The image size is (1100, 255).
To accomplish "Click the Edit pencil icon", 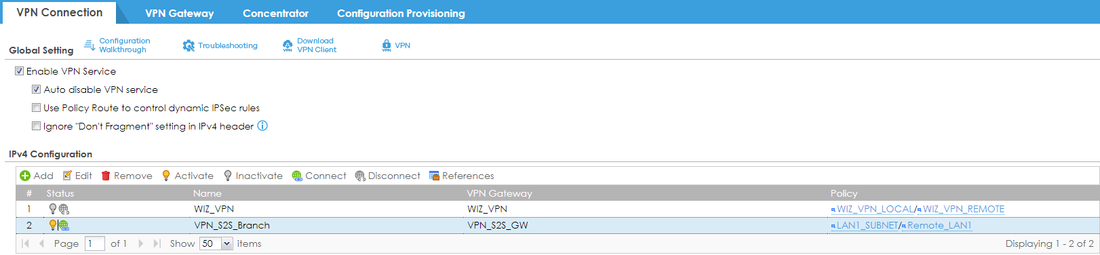I will point(67,176).
